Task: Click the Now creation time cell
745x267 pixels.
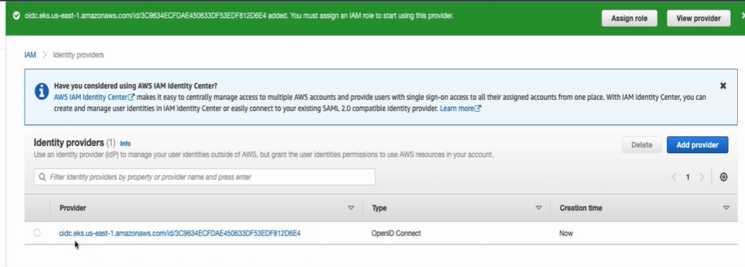Action: 566,233
